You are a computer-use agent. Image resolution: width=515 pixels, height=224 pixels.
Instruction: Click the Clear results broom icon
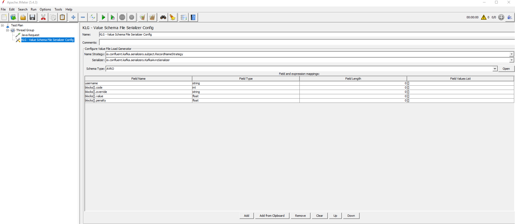pyautogui.click(x=142, y=17)
